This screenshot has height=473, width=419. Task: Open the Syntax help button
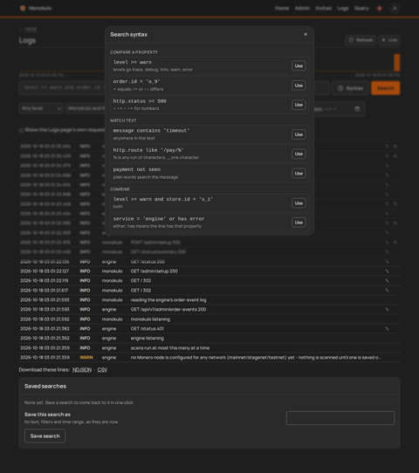(351, 88)
